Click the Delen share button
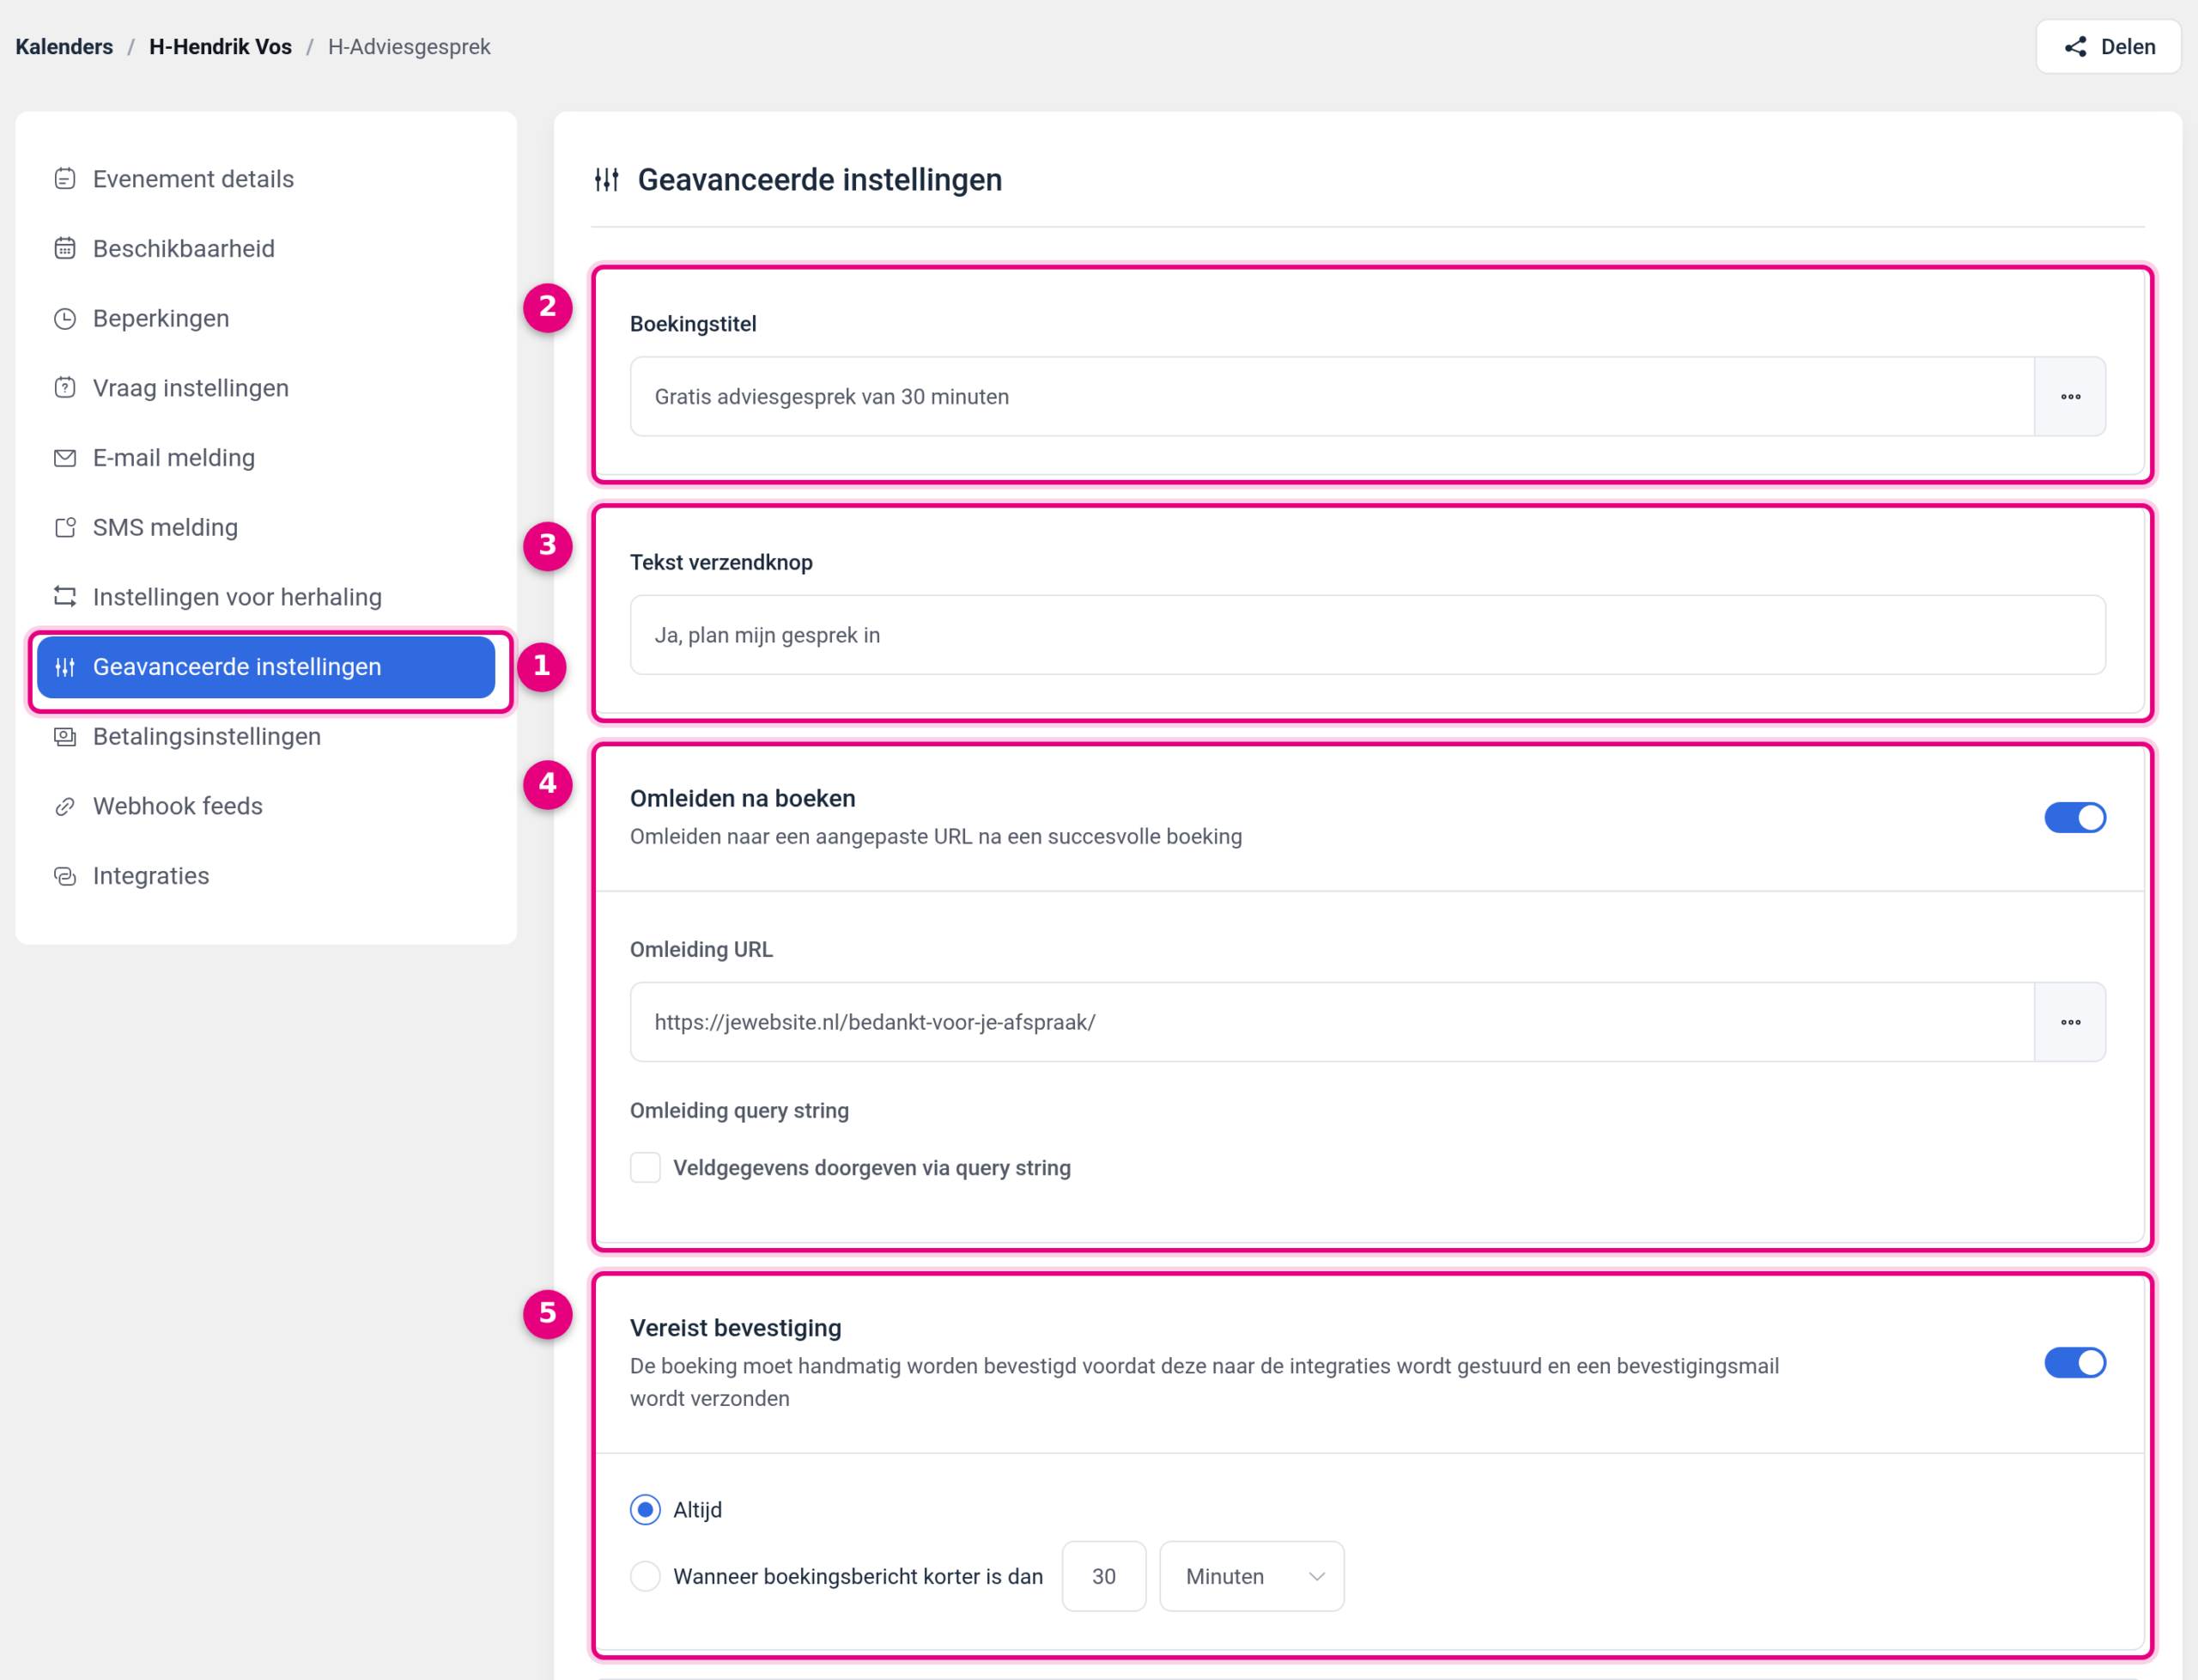This screenshot has height=1680, width=2198. coord(2108,47)
